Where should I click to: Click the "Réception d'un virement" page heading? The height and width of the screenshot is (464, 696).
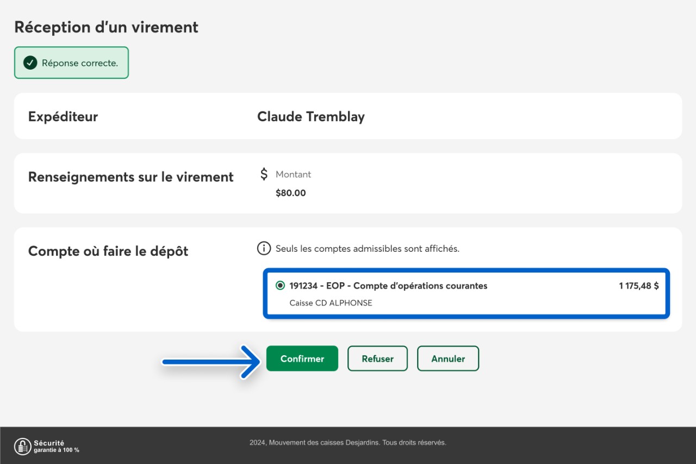click(x=106, y=27)
